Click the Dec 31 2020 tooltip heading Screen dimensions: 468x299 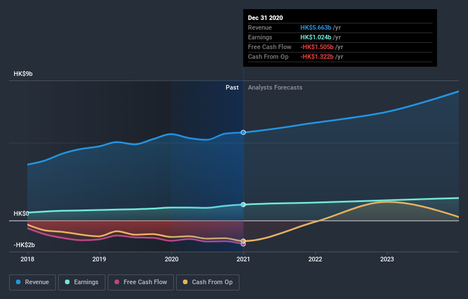265,18
